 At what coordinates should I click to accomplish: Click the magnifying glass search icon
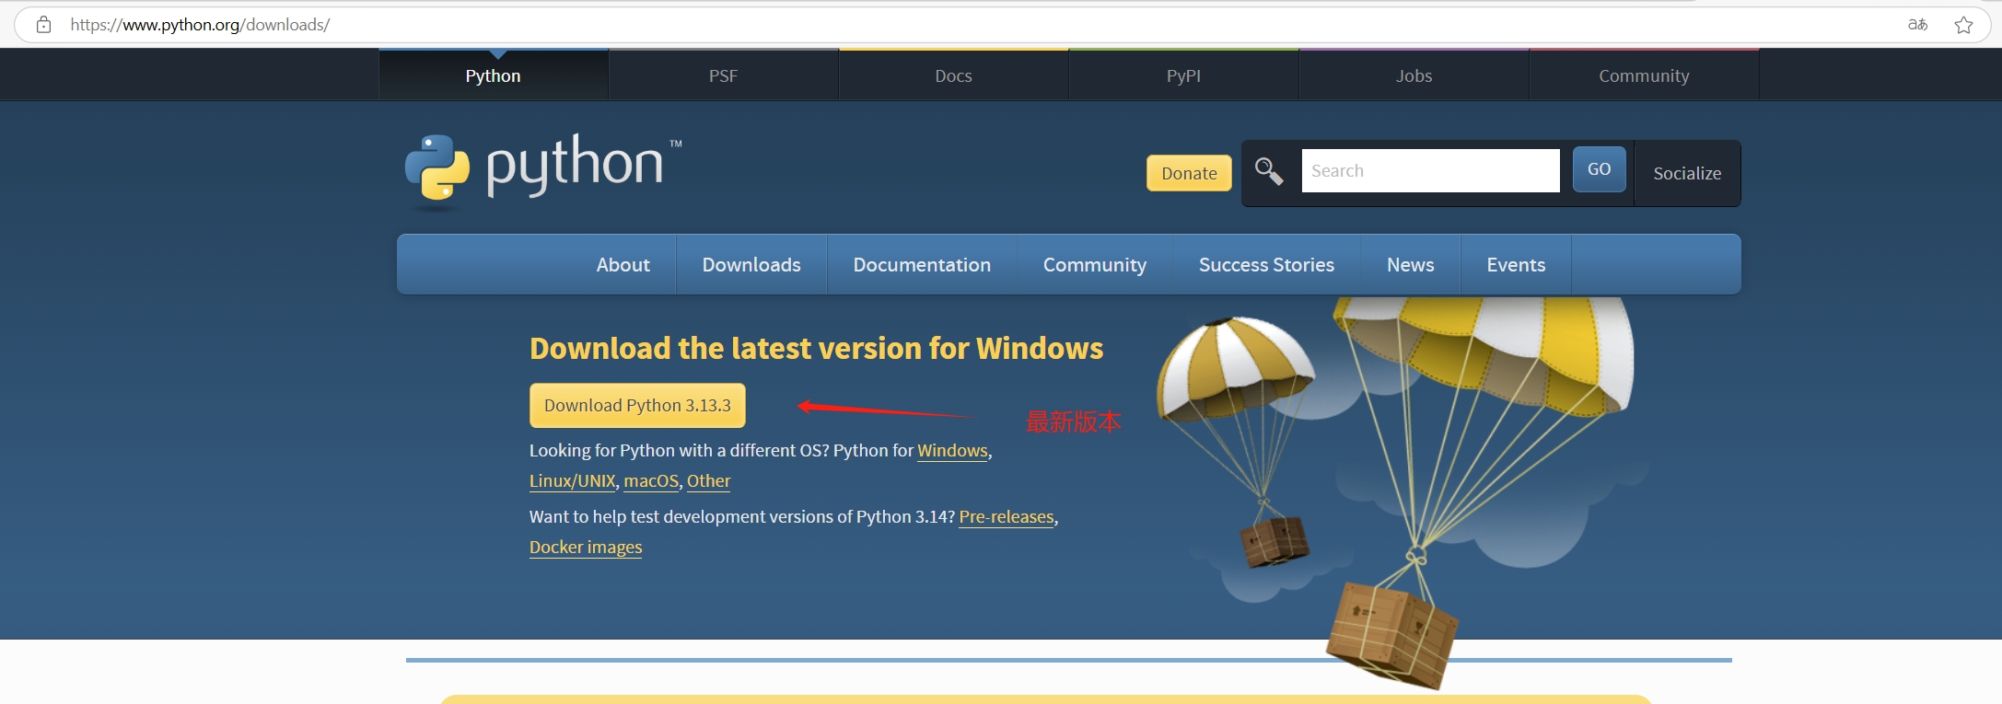pos(1269,171)
